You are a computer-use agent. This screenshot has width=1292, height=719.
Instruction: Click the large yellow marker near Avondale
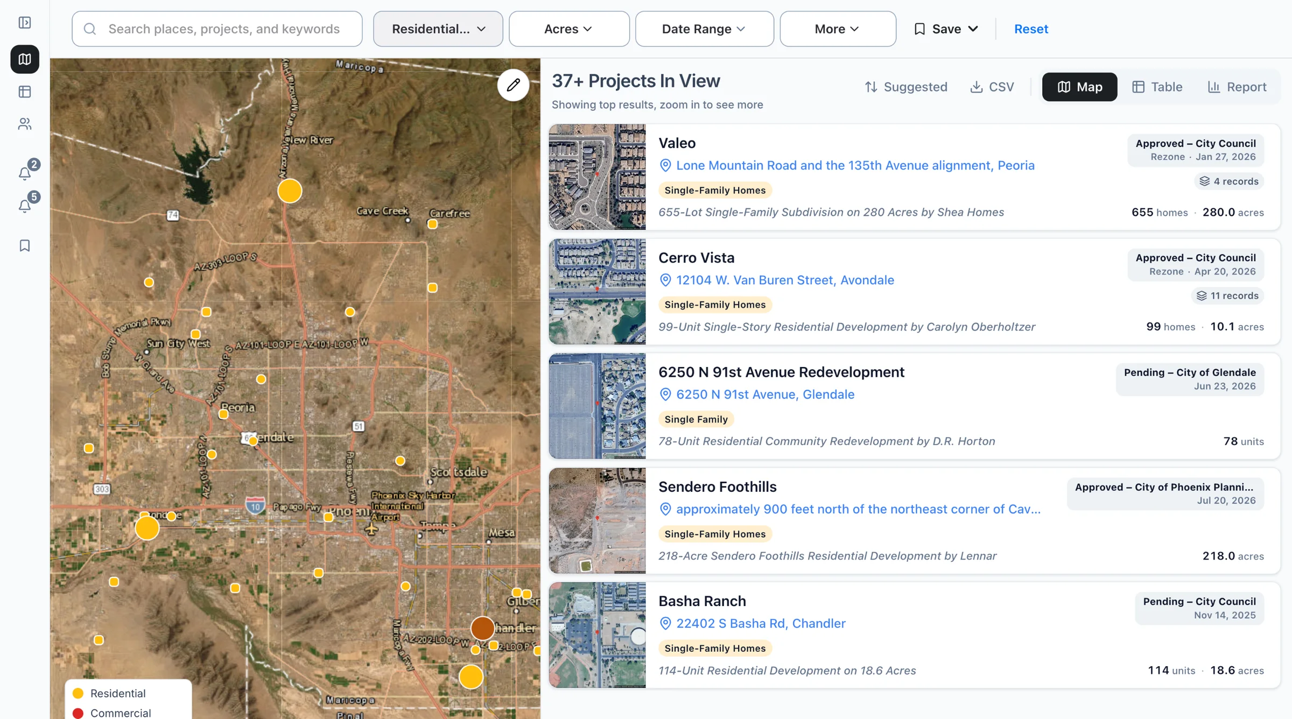(x=147, y=528)
